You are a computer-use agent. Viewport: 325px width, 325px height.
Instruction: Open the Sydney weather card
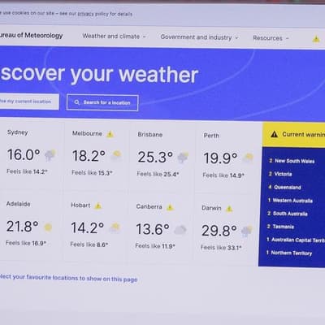pos(31,154)
